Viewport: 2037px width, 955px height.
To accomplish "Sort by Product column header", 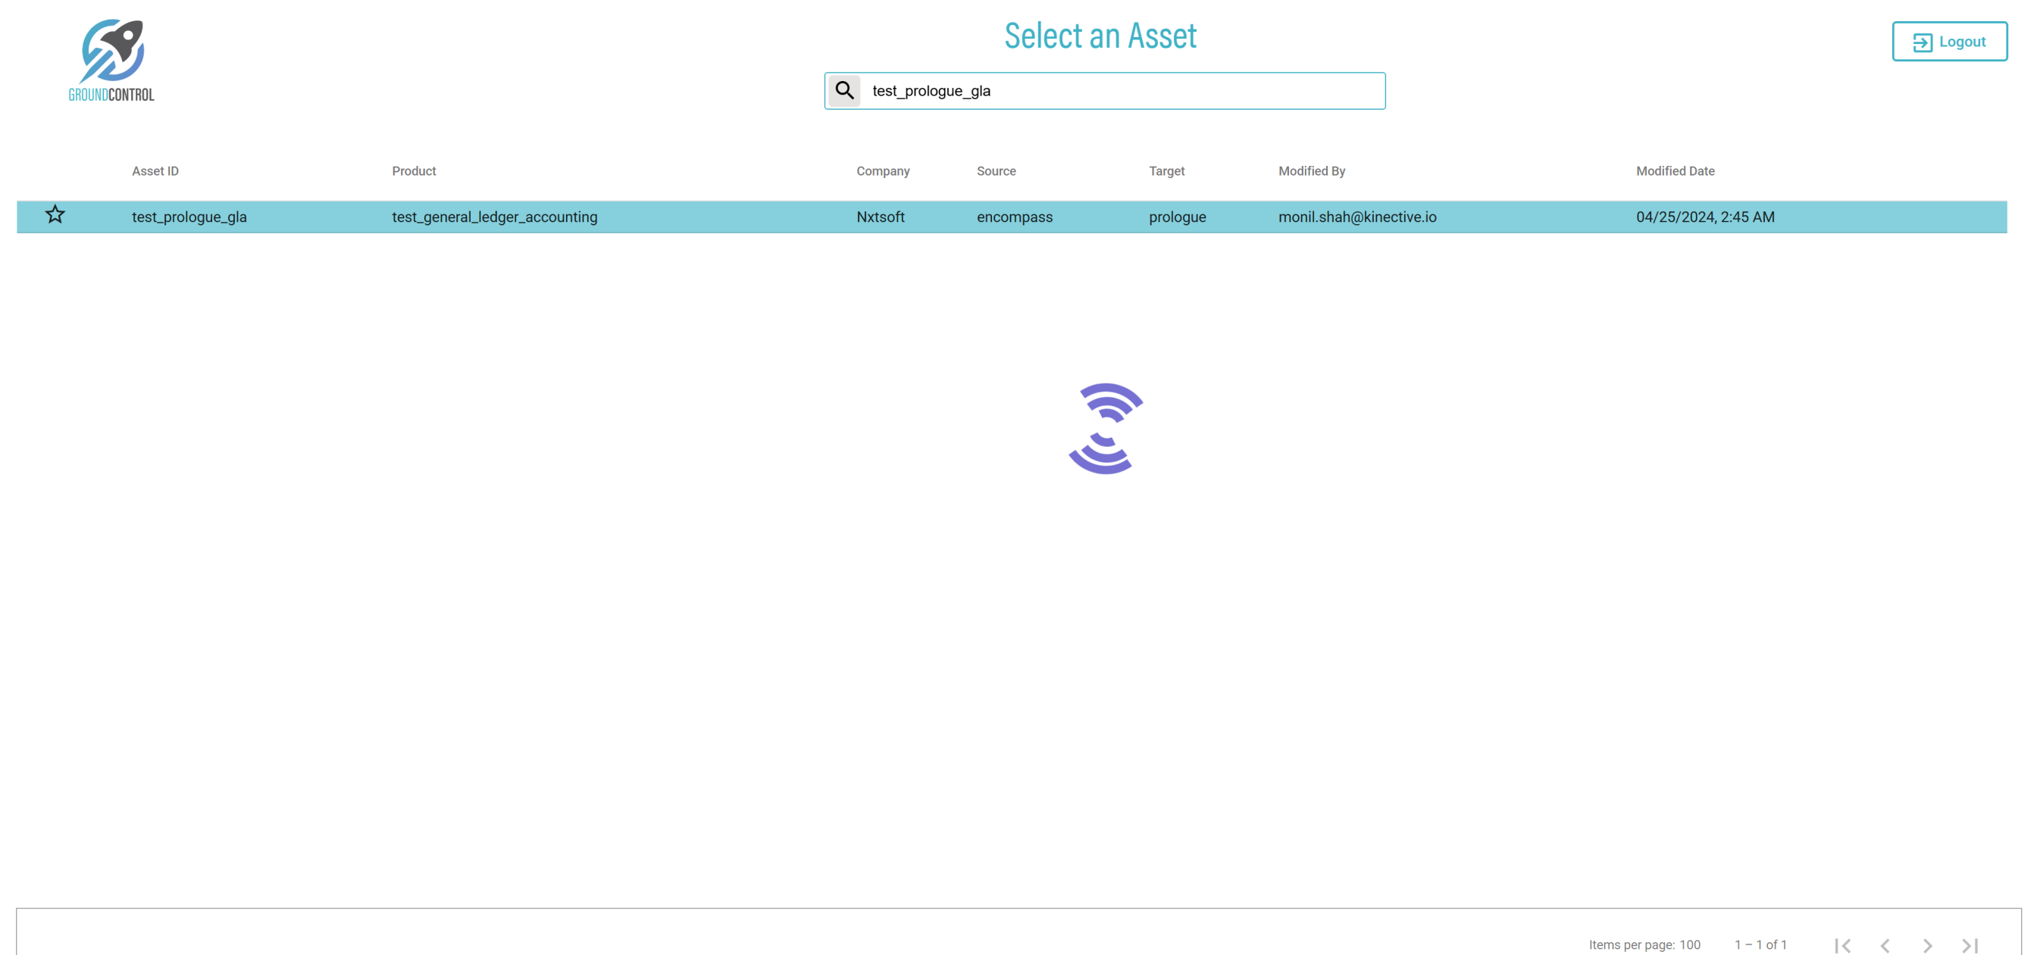I will pos(414,170).
